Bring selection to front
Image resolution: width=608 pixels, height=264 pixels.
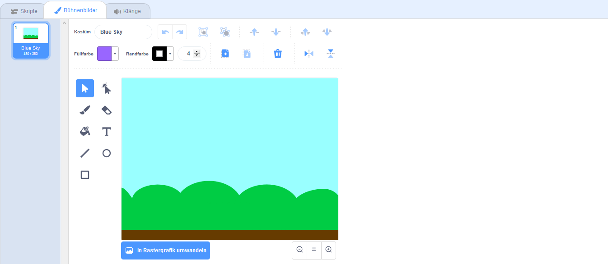pos(305,32)
